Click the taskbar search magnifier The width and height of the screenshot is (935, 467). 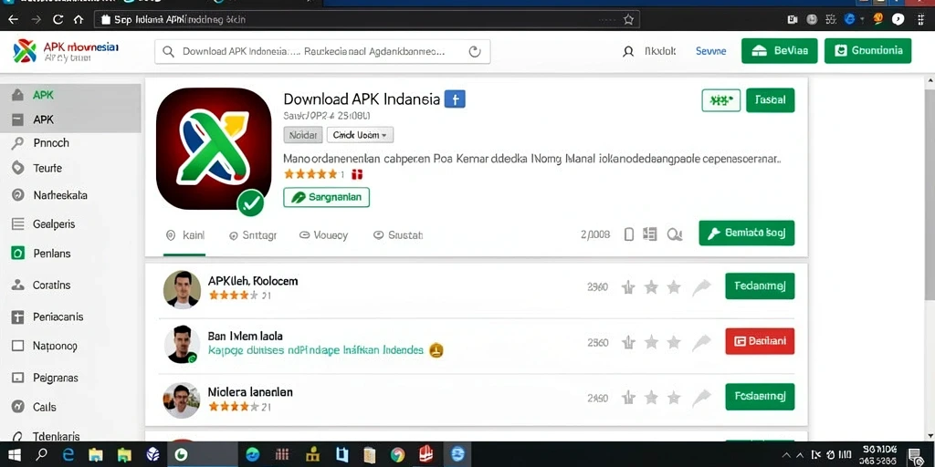click(41, 455)
